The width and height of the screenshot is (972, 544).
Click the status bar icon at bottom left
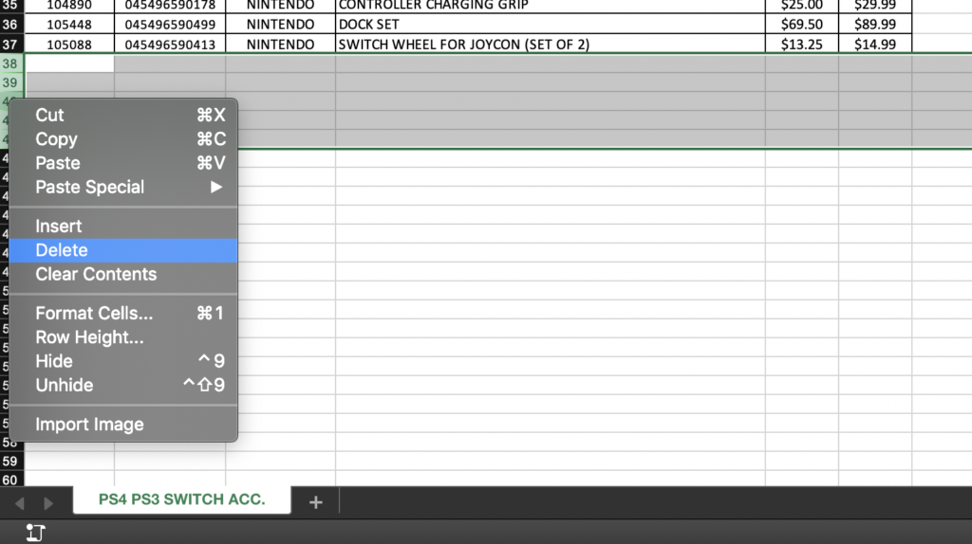click(35, 533)
